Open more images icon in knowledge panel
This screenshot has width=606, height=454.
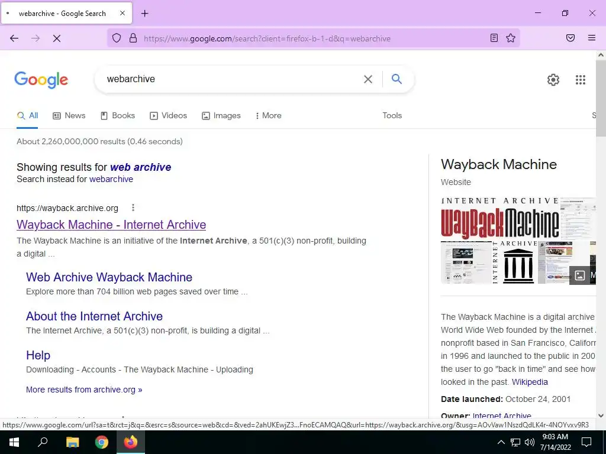click(x=580, y=275)
